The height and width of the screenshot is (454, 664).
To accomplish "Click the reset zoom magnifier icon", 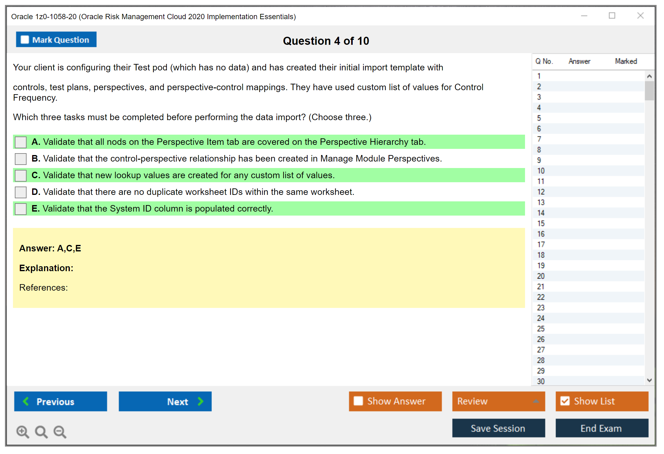I will click(x=41, y=431).
